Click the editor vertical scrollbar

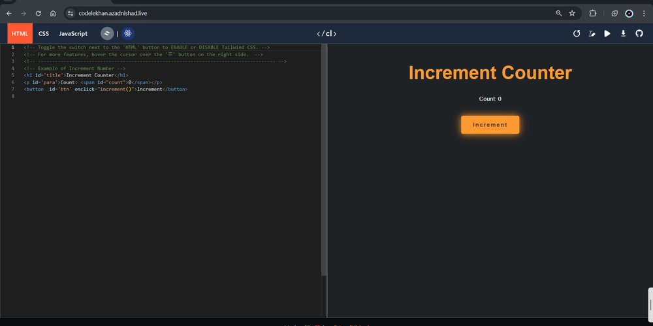coord(324,160)
